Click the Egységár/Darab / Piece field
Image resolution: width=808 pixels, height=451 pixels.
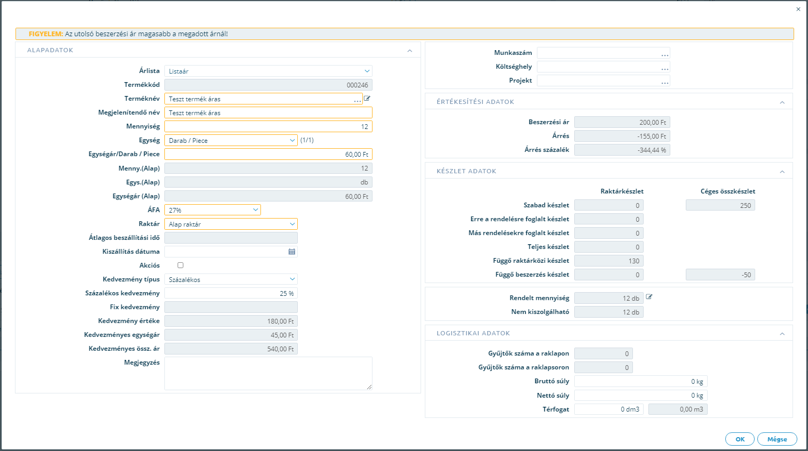[268, 154]
